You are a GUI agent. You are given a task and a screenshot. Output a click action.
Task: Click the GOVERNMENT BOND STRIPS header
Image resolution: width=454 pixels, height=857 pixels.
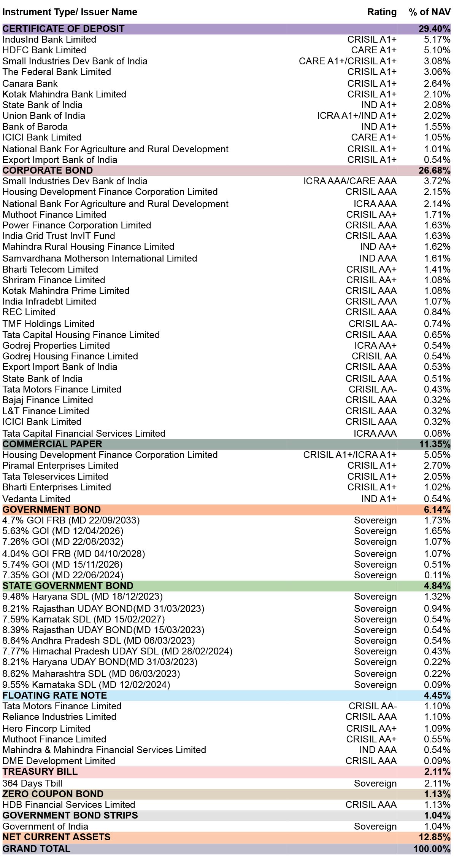coord(227,816)
